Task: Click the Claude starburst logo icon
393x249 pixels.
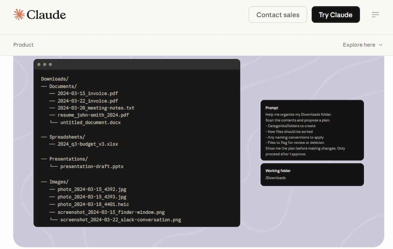Action: pyautogui.click(x=19, y=15)
